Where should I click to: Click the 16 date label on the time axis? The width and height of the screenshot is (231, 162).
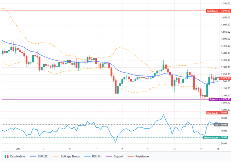point(218,149)
